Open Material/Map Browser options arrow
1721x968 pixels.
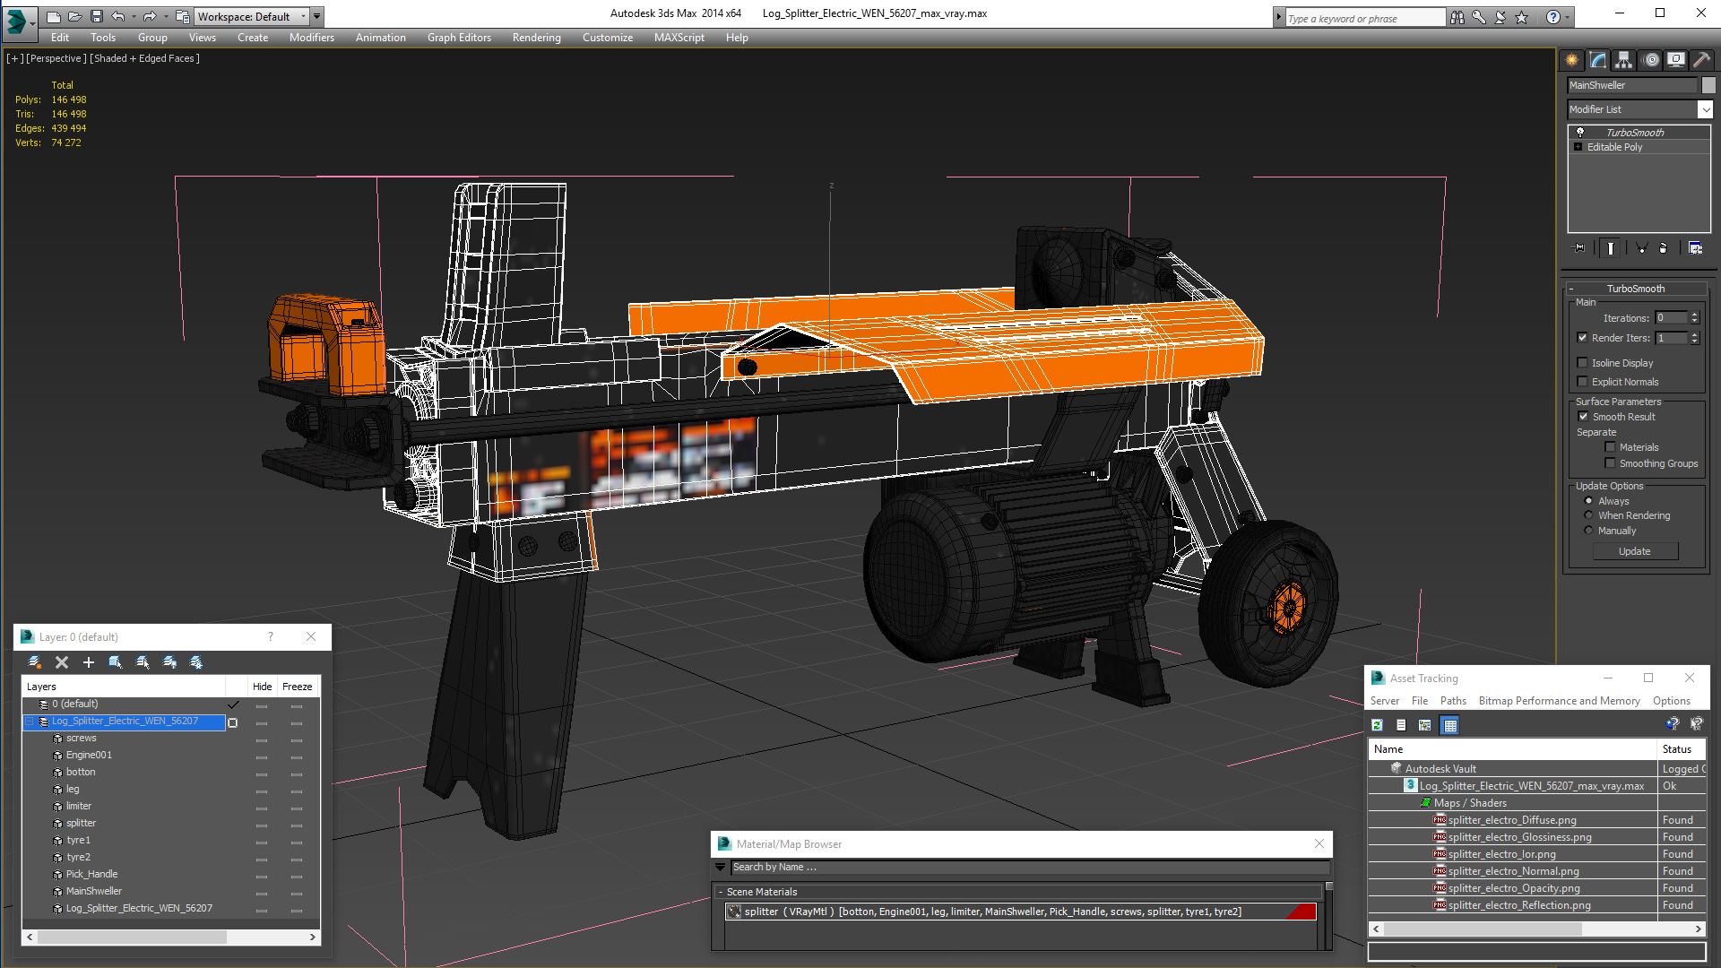click(720, 867)
